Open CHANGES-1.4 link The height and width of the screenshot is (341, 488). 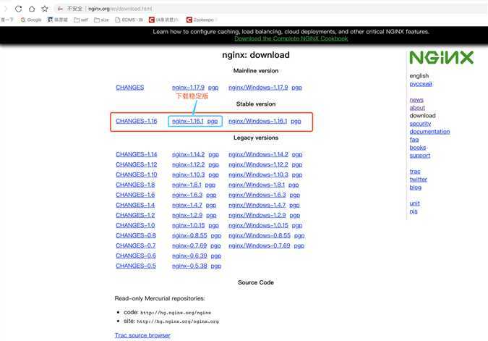[x=135, y=205]
